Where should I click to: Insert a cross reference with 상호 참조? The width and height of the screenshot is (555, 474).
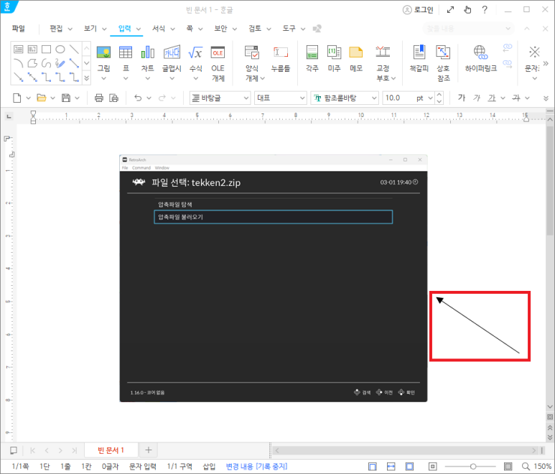443,52
